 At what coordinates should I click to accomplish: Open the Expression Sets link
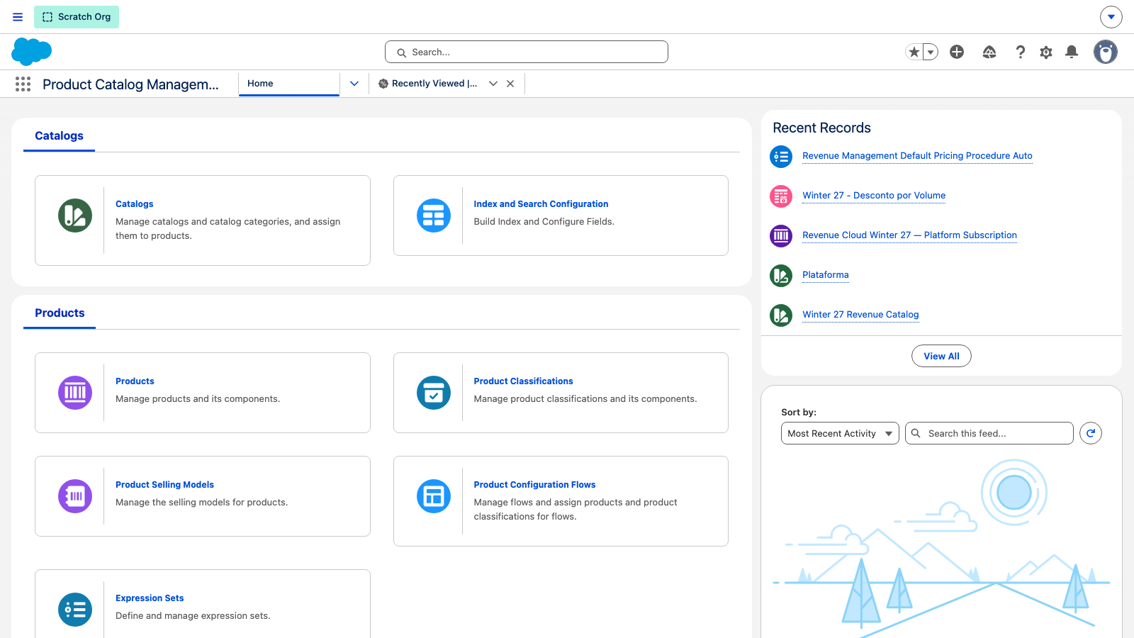coord(150,598)
